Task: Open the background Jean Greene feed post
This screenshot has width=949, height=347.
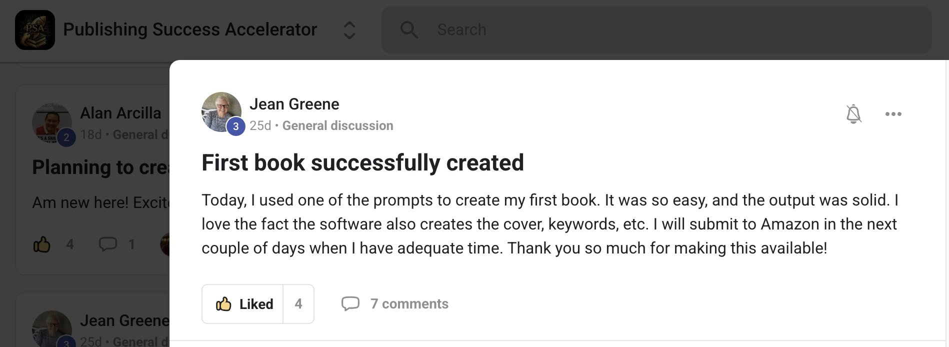Action: (124, 320)
